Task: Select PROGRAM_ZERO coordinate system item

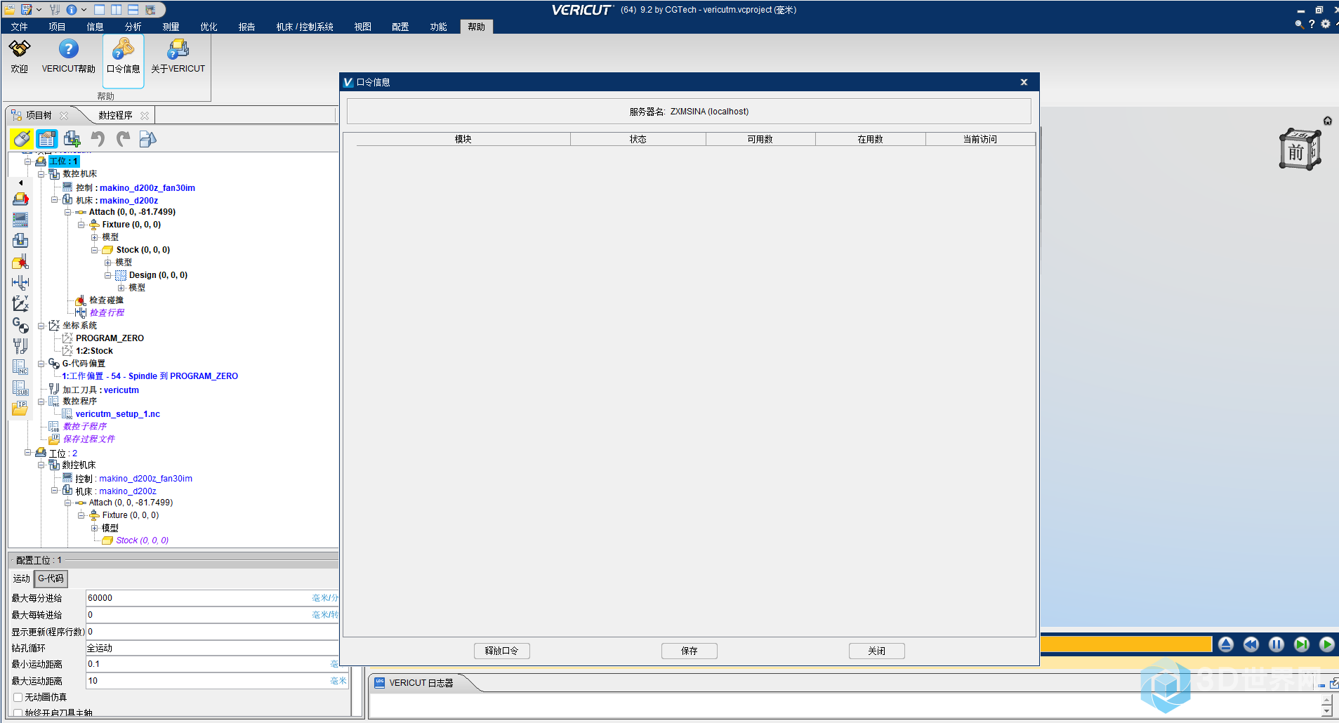Action: tap(110, 338)
